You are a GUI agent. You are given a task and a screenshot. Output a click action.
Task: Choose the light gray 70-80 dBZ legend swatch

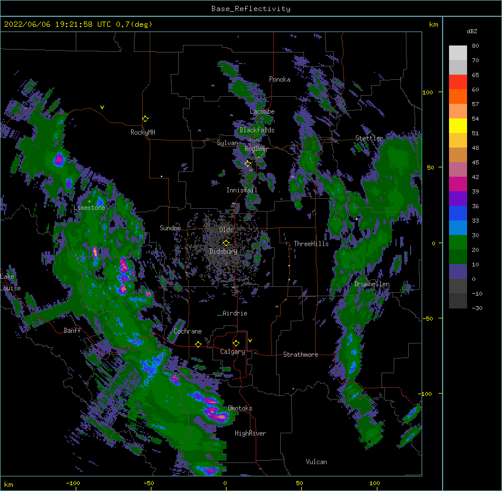(x=458, y=53)
